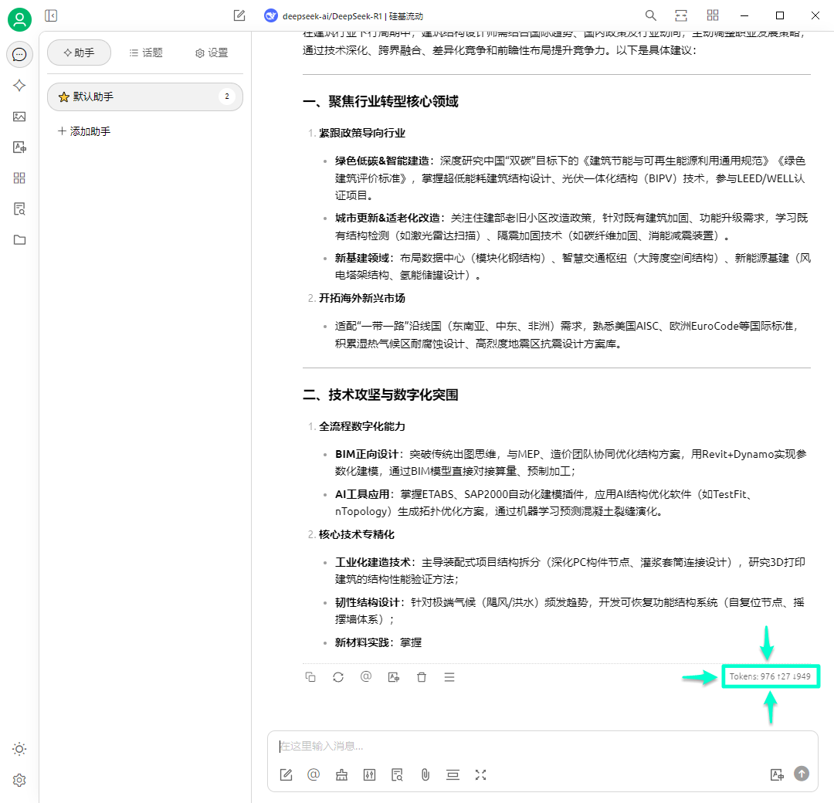The height and width of the screenshot is (803, 834).
Task: Copy the assistant message using the copy icon
Action: (310, 677)
